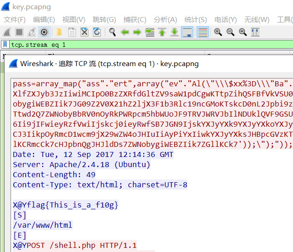
Task: Click the Date header line
Action: [x=93, y=155]
